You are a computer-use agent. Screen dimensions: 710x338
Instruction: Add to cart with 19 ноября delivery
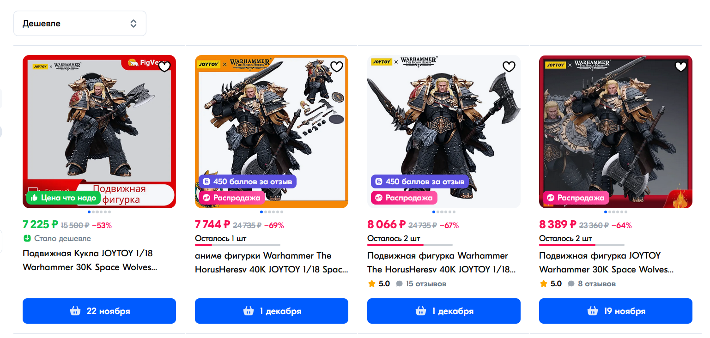click(616, 311)
